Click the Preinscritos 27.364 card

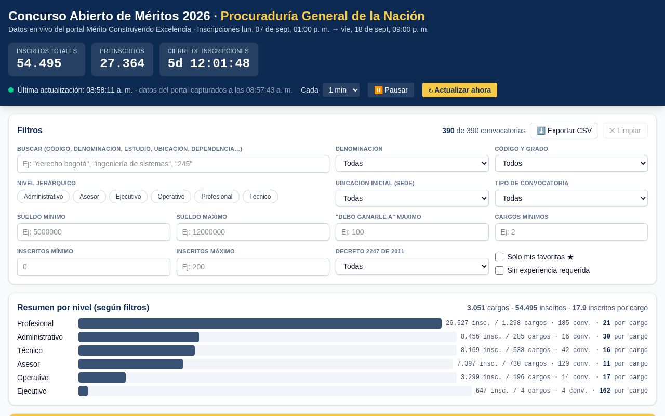[x=122, y=60]
